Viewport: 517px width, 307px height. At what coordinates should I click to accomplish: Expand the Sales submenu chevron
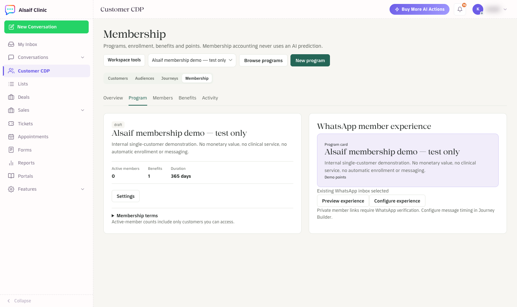[83, 110]
